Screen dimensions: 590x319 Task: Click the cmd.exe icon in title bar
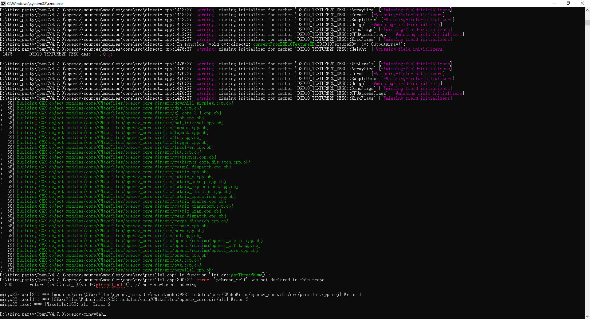pos(3,3)
